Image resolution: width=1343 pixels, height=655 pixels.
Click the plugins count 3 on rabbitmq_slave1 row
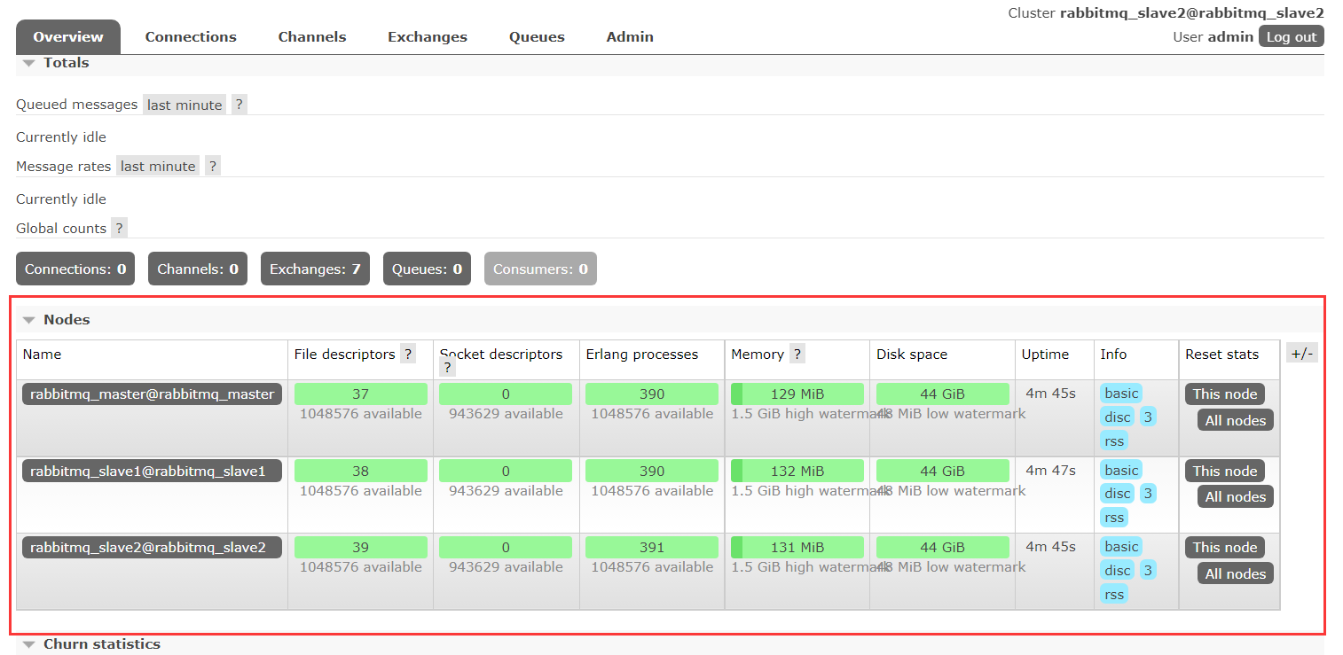click(x=1148, y=493)
